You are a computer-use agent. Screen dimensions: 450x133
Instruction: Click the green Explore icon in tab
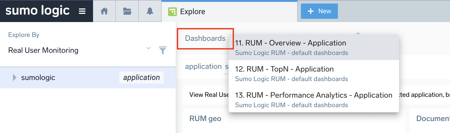coord(172,12)
